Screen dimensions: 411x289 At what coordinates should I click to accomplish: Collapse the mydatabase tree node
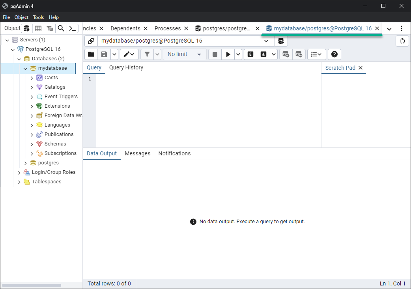point(25,68)
